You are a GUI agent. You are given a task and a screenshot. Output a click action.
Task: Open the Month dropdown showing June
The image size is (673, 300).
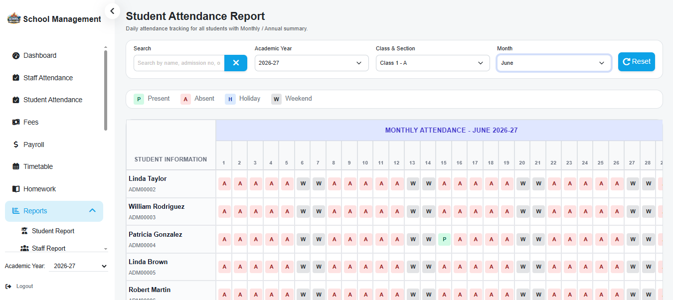click(x=554, y=63)
